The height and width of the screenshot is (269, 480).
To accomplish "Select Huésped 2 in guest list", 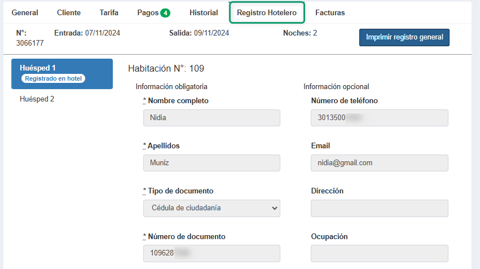I will click(x=37, y=99).
